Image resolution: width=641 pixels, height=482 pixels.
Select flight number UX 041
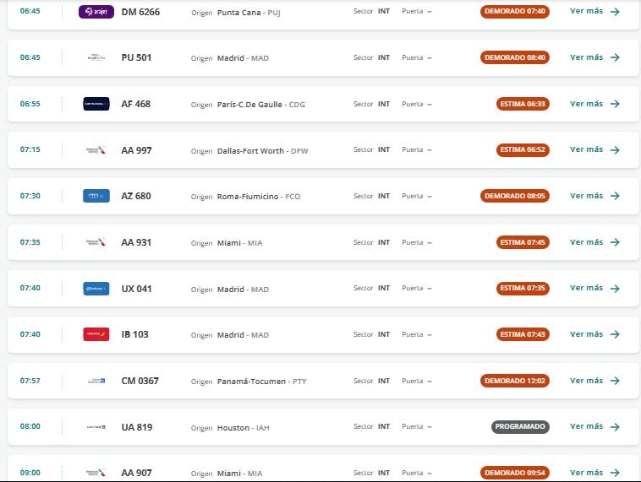136,289
